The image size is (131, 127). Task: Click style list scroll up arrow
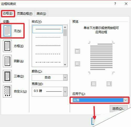click(65, 27)
